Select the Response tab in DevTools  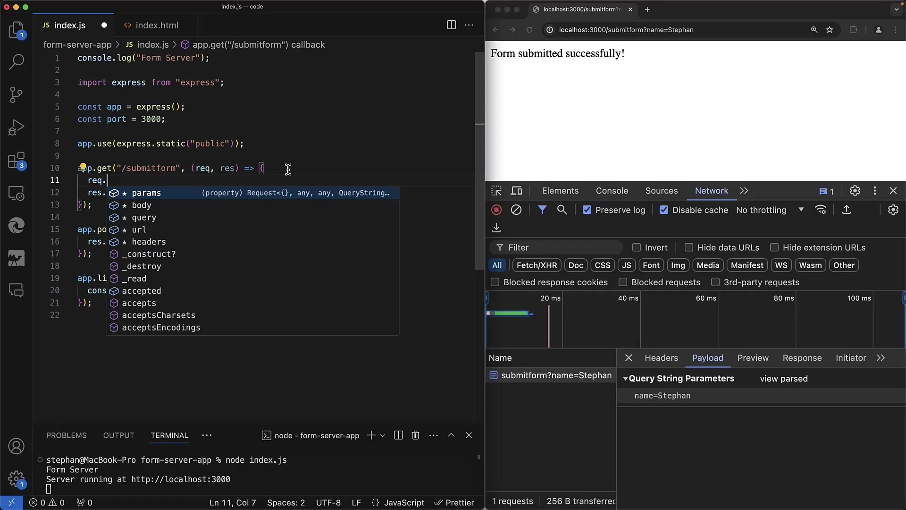(802, 357)
